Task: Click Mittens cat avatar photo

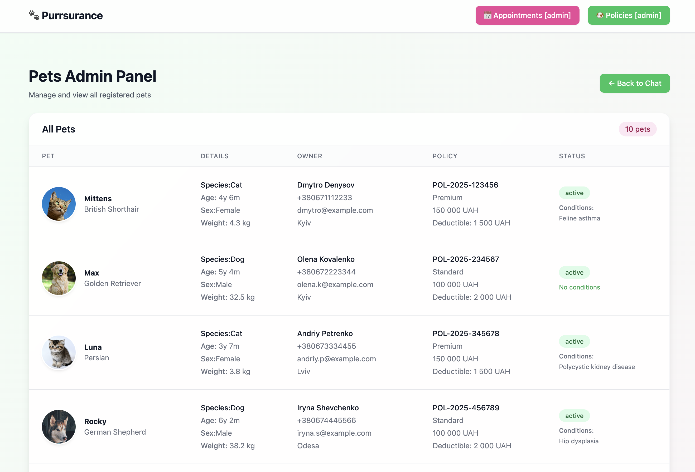Action: (59, 204)
